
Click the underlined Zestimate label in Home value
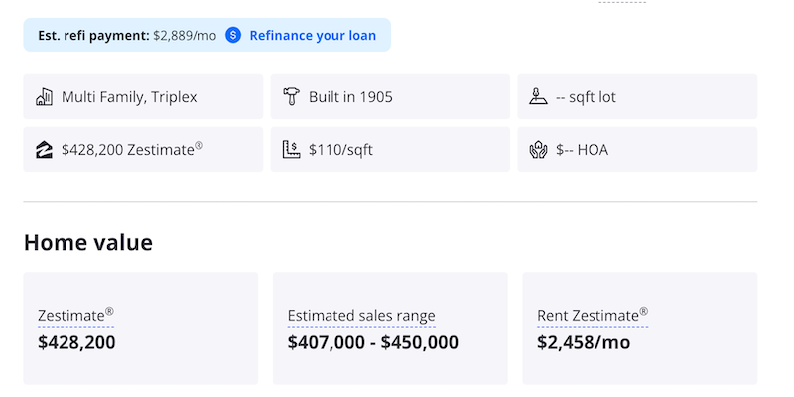[x=75, y=316]
